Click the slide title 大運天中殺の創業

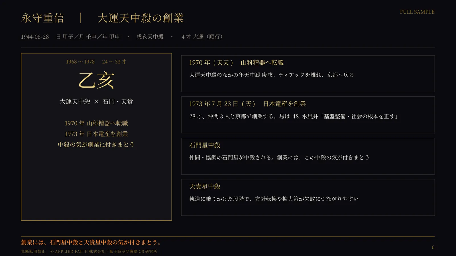click(141, 18)
